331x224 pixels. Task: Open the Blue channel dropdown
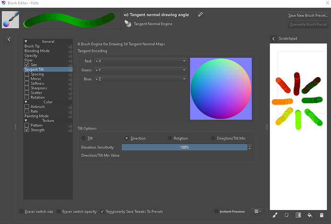(141, 79)
